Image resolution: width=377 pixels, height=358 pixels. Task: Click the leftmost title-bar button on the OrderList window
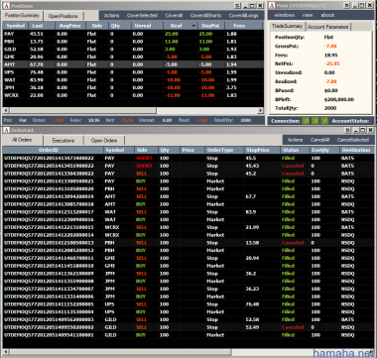[x=347, y=130]
